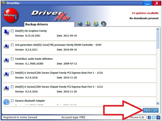Click computer icon for Root Port 1 row
Viewport: 162px width, 121px height.
point(7,74)
